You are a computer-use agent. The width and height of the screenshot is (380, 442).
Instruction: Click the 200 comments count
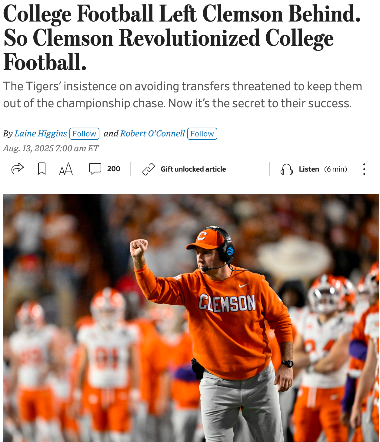tap(114, 169)
